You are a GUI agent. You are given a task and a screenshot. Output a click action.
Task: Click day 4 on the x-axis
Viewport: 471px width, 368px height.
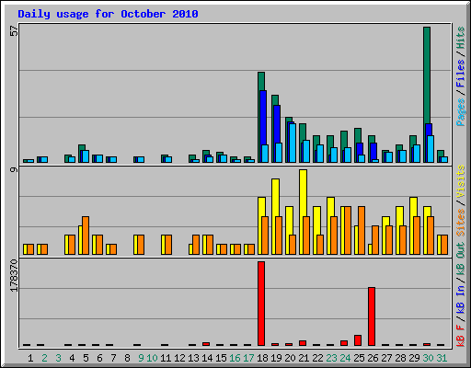click(x=72, y=358)
